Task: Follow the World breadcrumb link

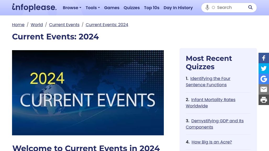Action: point(37,25)
